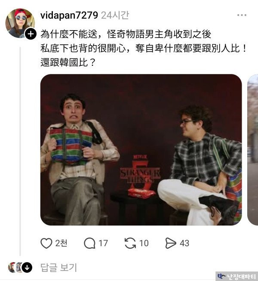Share post with paper plane icon
The image size is (258, 281).
coord(171,243)
